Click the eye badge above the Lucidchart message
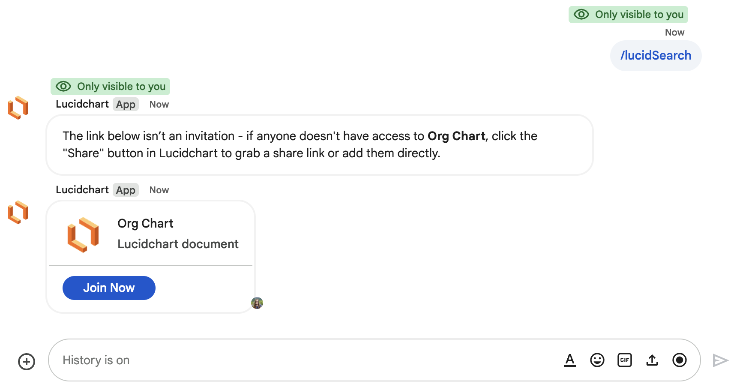737x390 pixels. pyautogui.click(x=110, y=86)
